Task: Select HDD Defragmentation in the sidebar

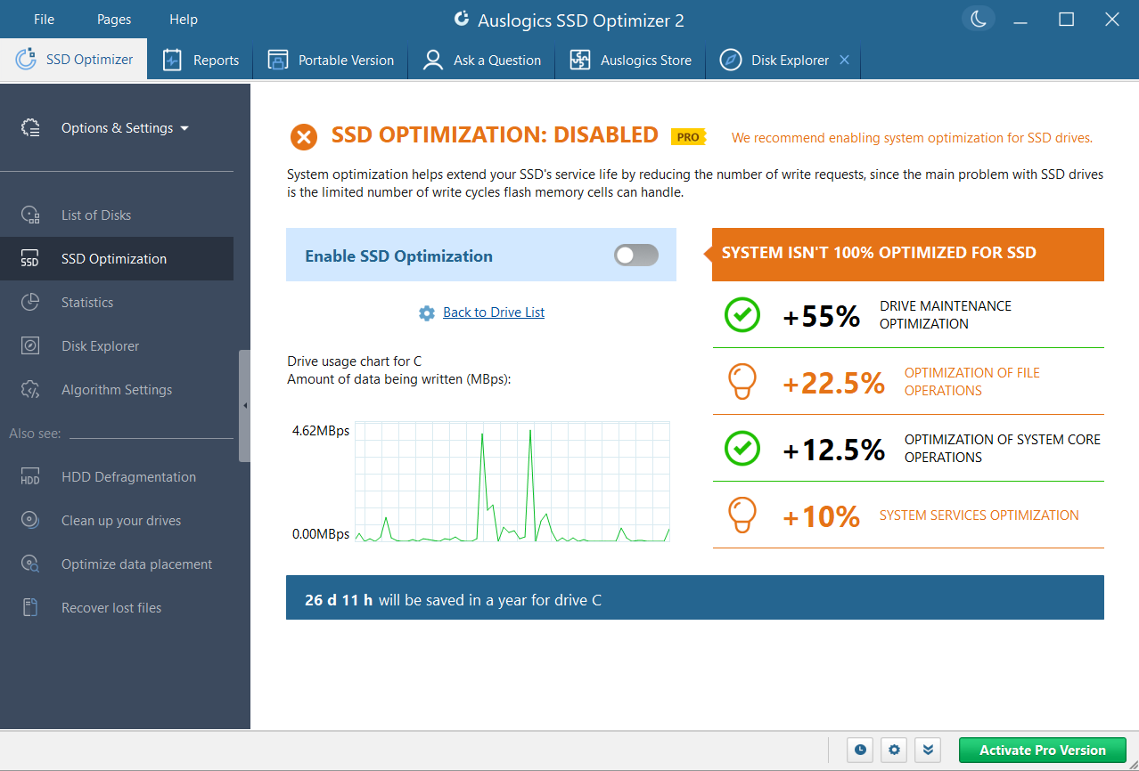Action: click(127, 476)
